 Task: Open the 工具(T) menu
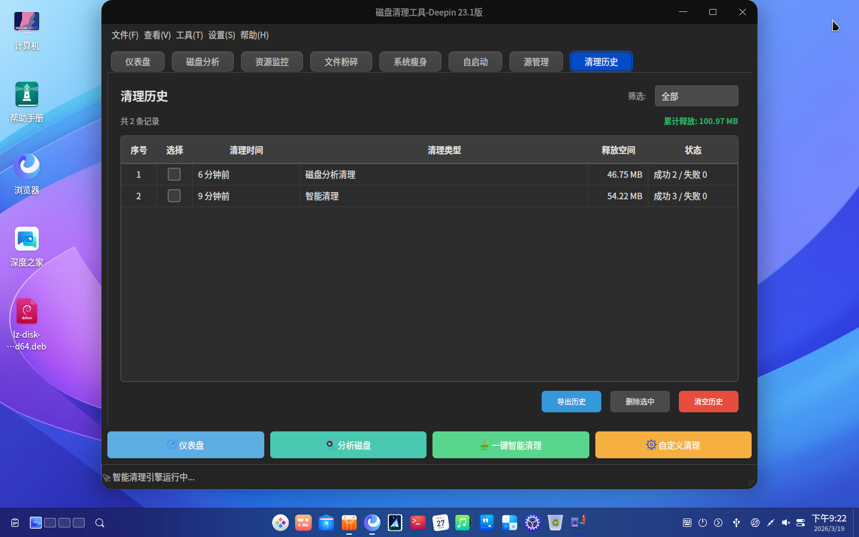189,35
